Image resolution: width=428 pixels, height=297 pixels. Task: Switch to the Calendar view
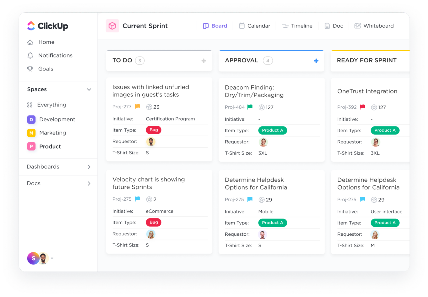254,26
